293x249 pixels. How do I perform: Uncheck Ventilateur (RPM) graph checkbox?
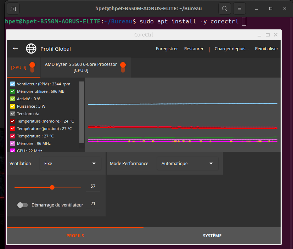13,84
